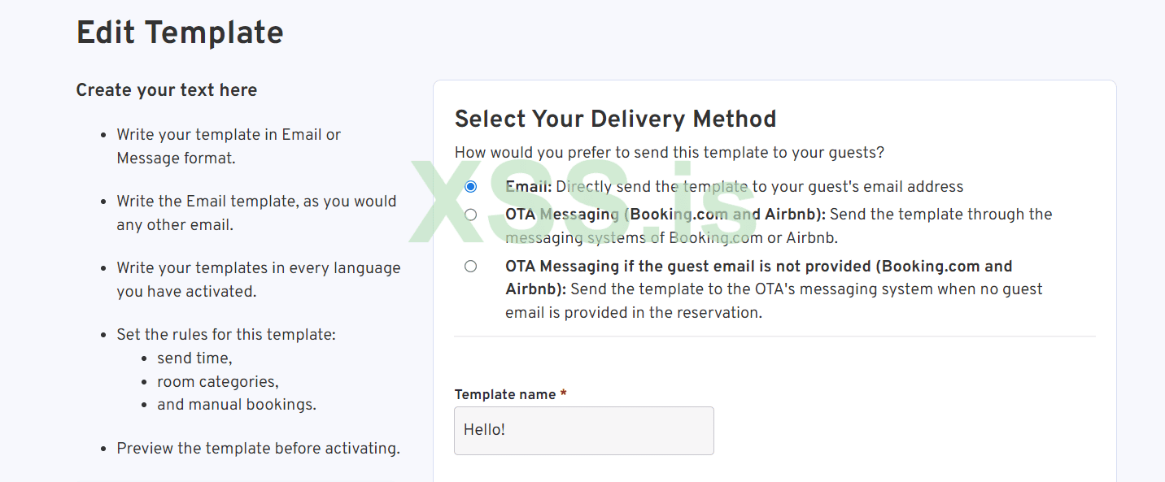Click the 'send time,' sub-bullet
This screenshot has width=1165, height=482.
194,358
